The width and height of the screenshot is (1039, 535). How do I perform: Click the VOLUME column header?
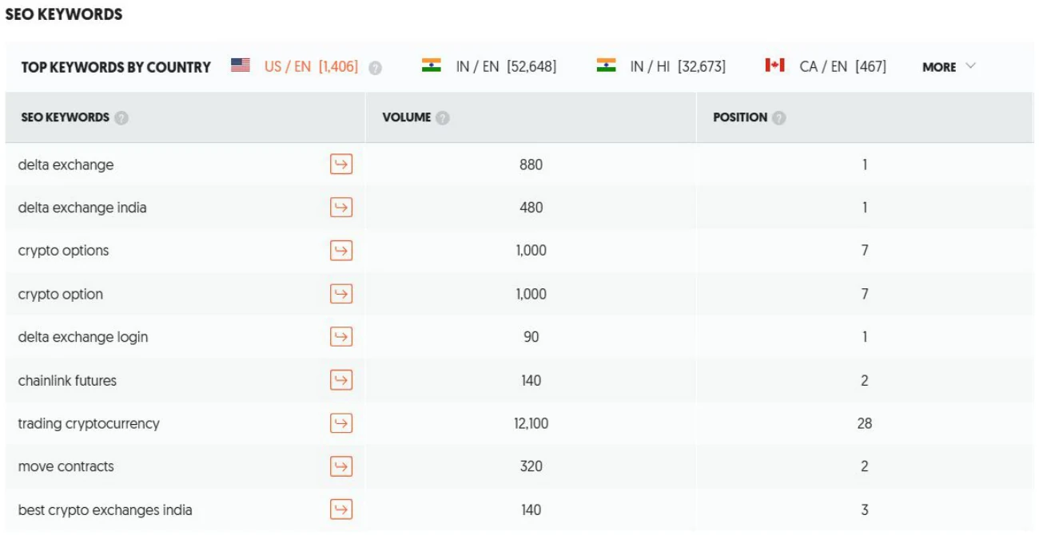407,117
